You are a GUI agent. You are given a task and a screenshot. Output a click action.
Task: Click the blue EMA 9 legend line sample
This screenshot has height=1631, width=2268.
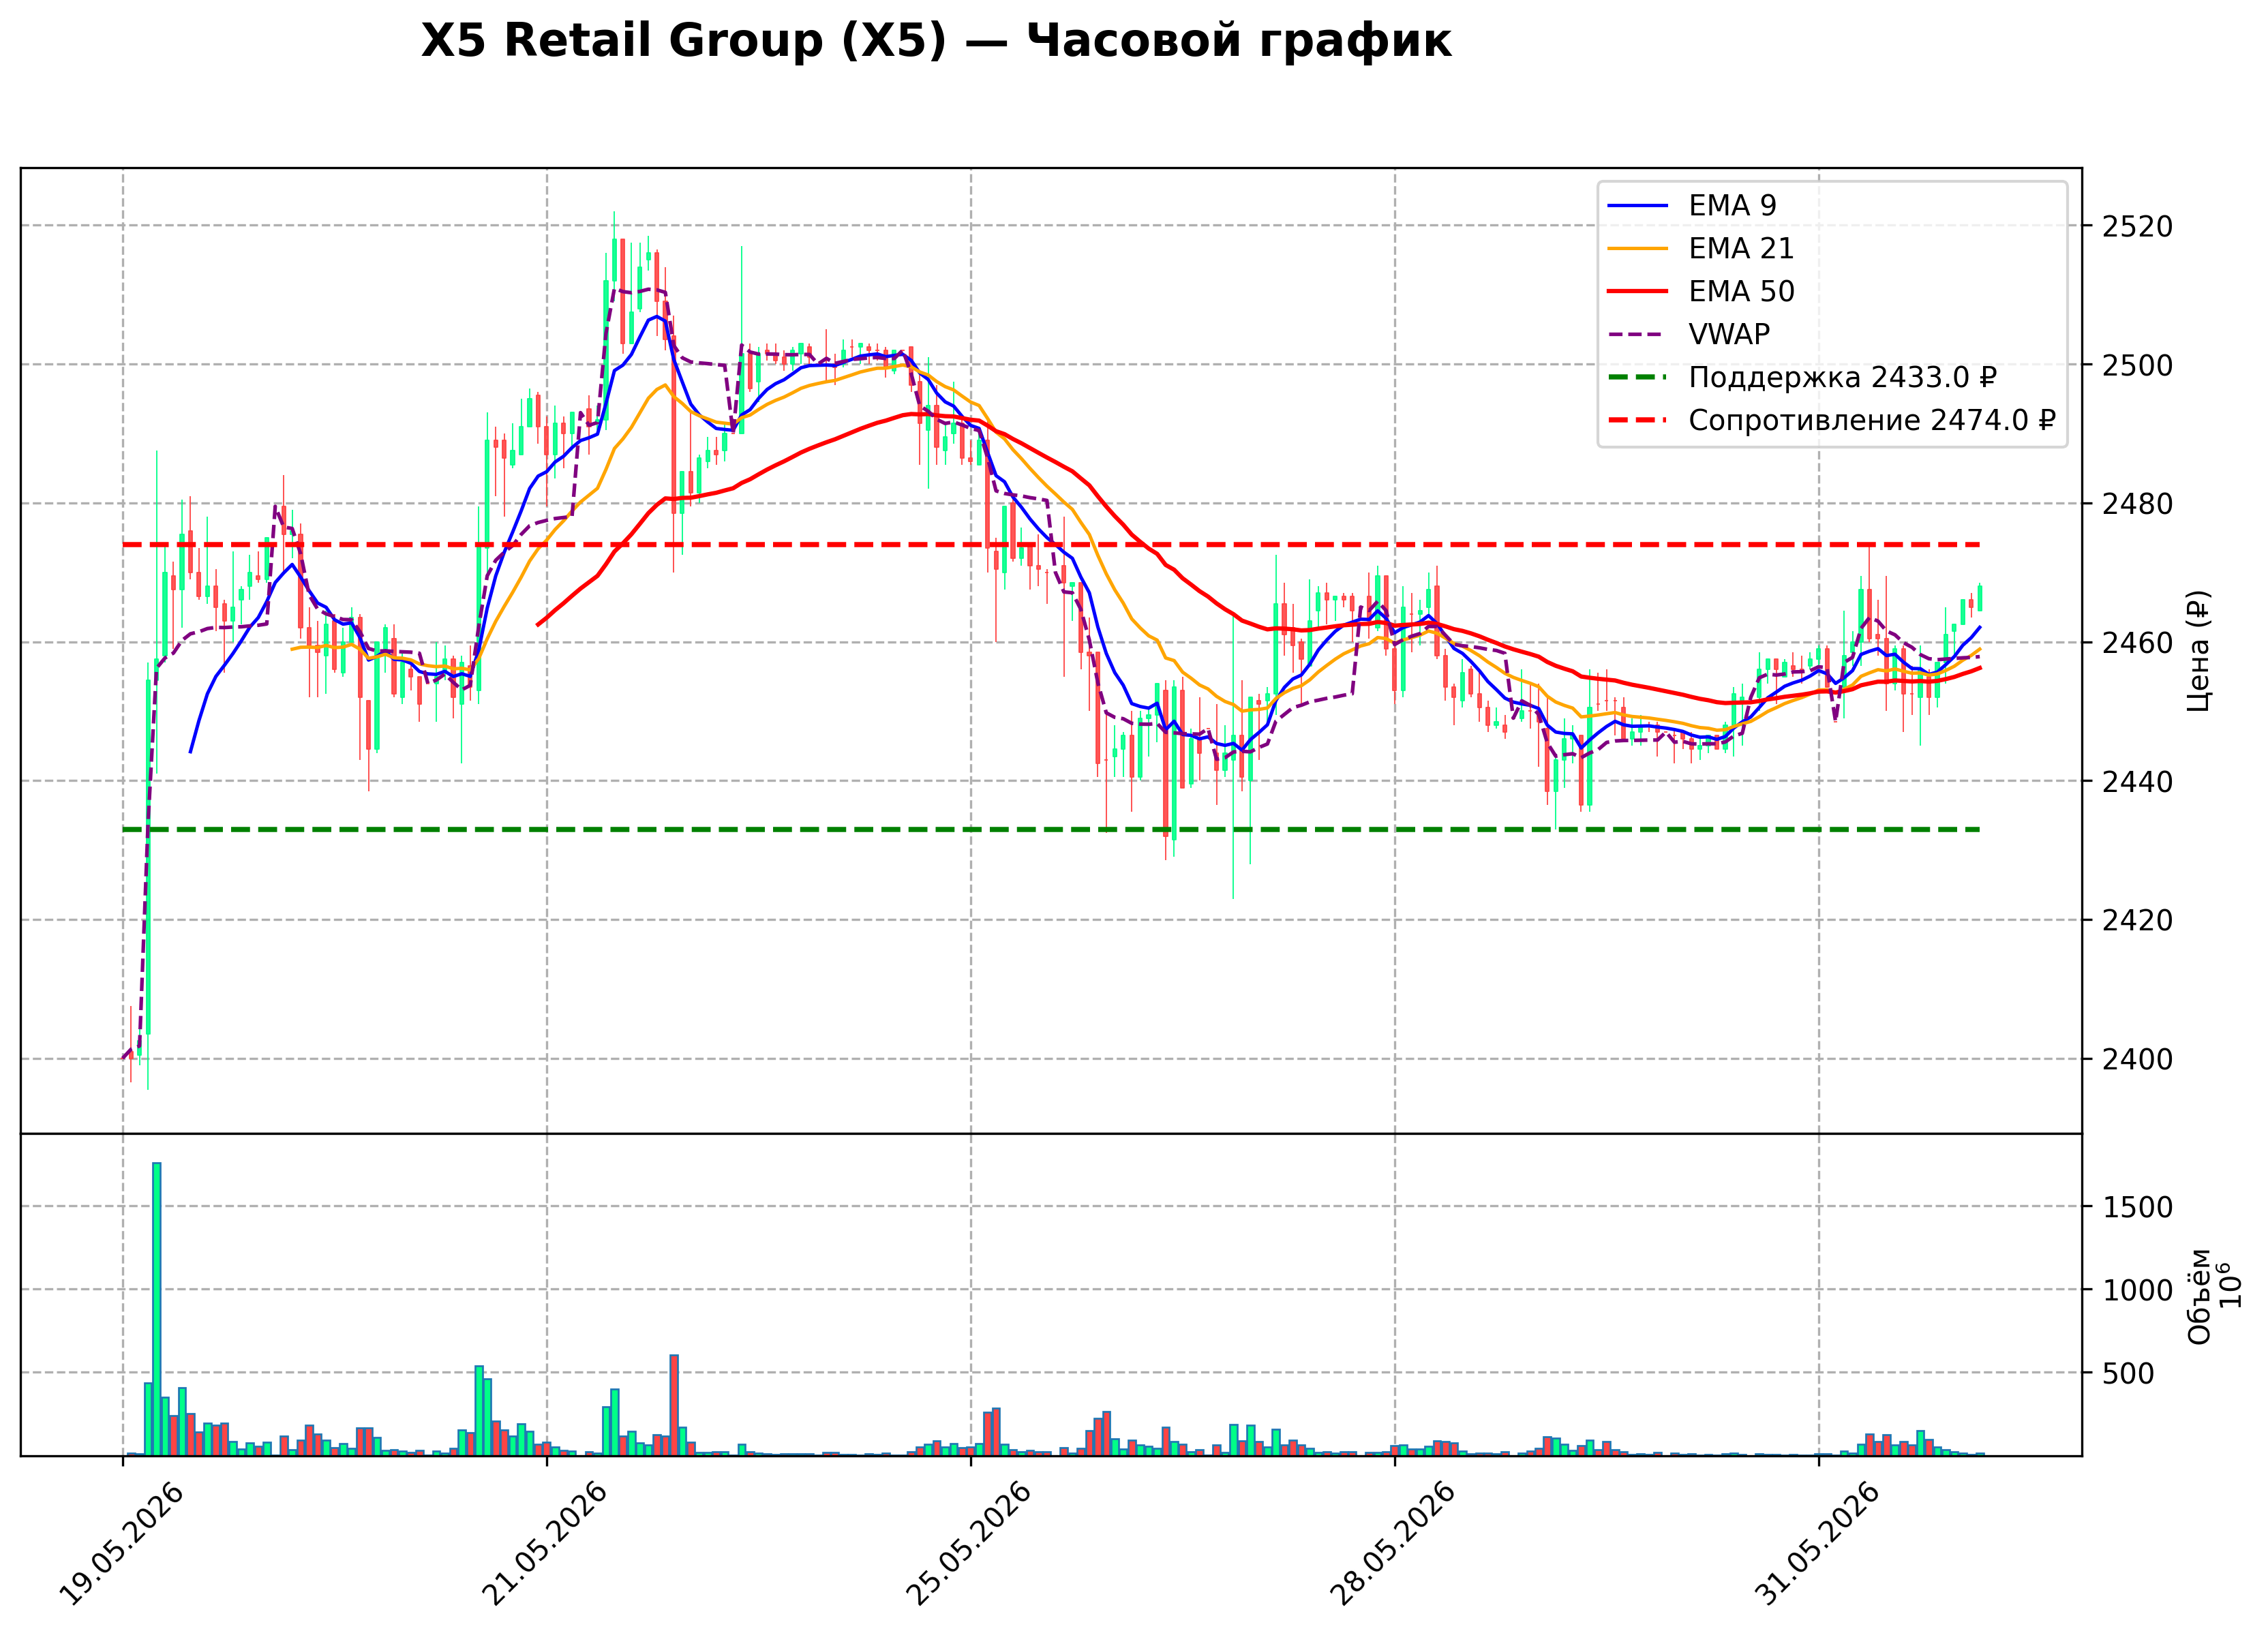point(1638,206)
